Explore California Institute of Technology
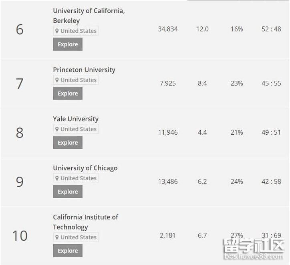 (68, 251)
